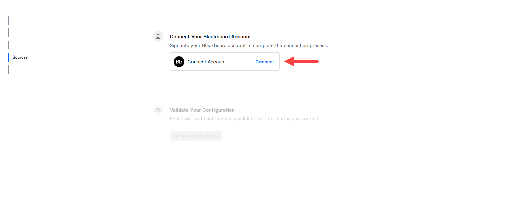Click the grayed-out people icon beside Validate Your Configuration

[158, 110]
